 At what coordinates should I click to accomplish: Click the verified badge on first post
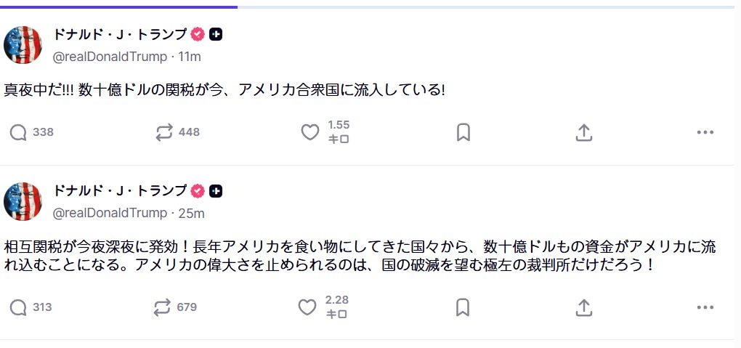(x=198, y=34)
